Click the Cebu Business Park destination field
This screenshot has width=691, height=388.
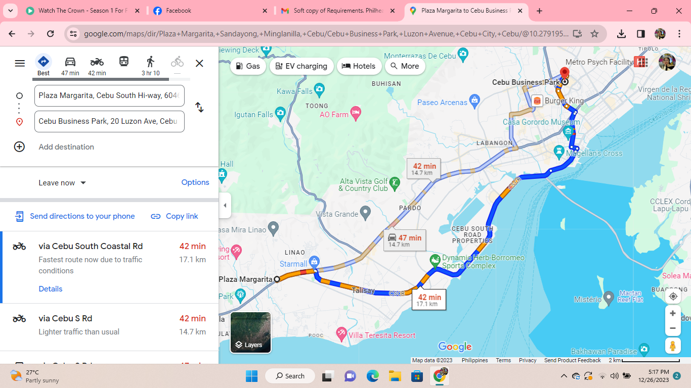109,121
